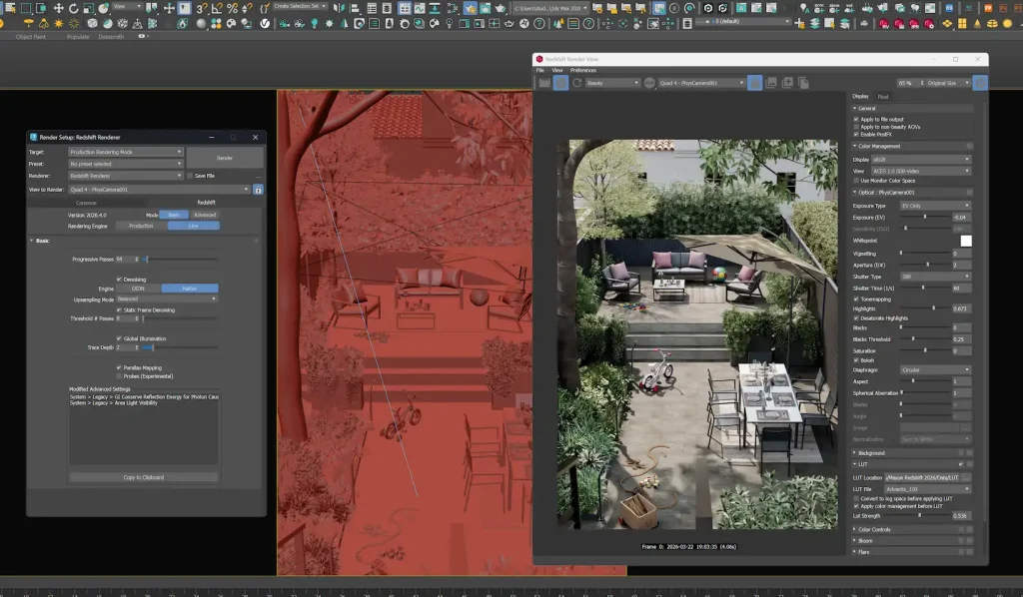Viewport: 1023px width, 597px height.
Task: Click the save image icon in Render View
Action: [771, 83]
